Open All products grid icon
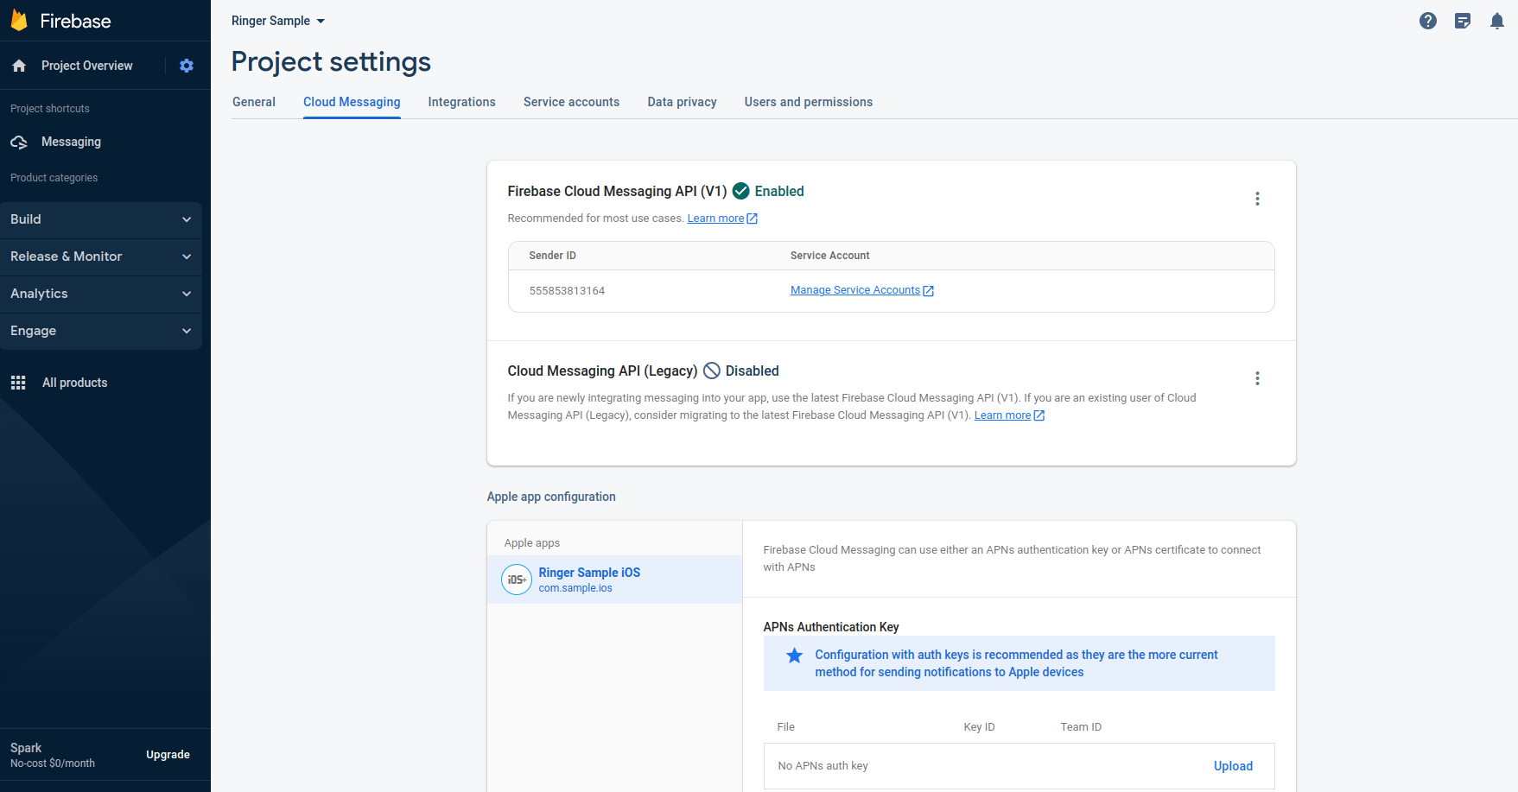1518x792 pixels. tap(18, 383)
